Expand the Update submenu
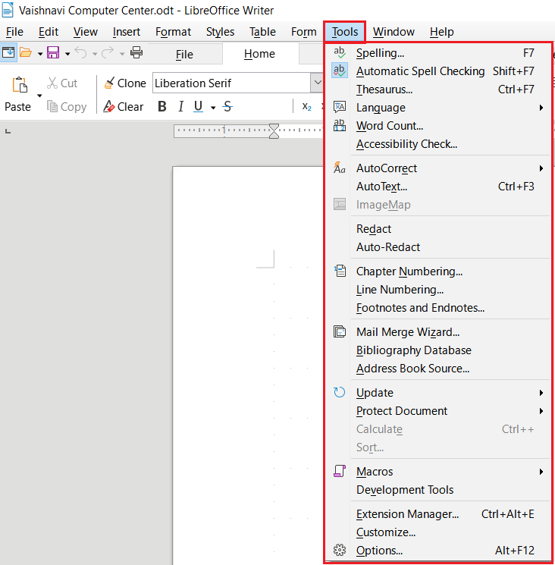Screen dimensions: 555x565 [438, 392]
